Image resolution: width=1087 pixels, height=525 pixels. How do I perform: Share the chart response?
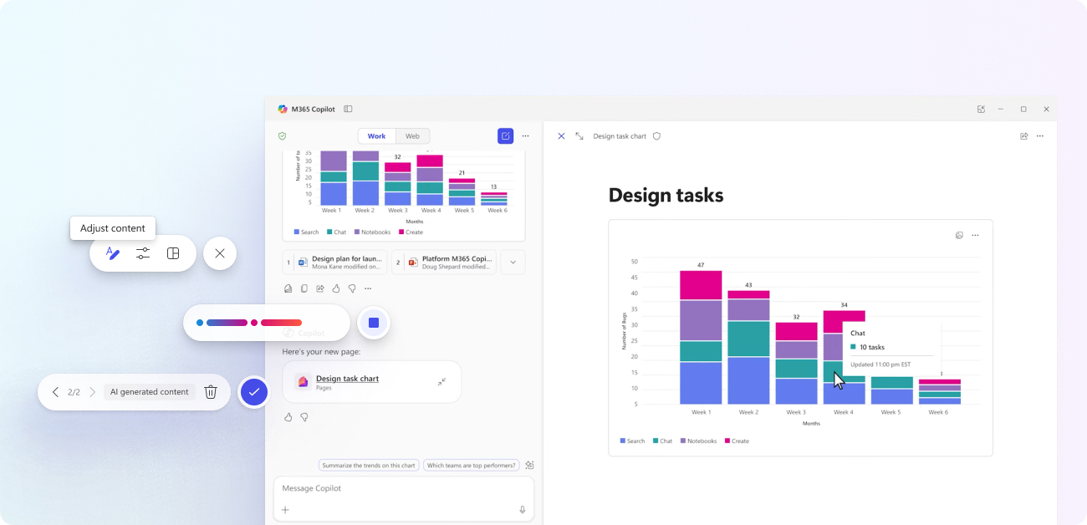click(x=320, y=288)
